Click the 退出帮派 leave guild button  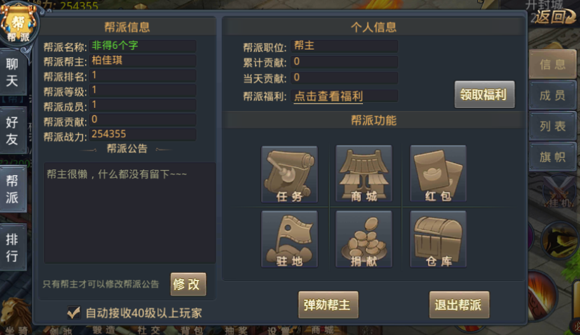(x=459, y=305)
